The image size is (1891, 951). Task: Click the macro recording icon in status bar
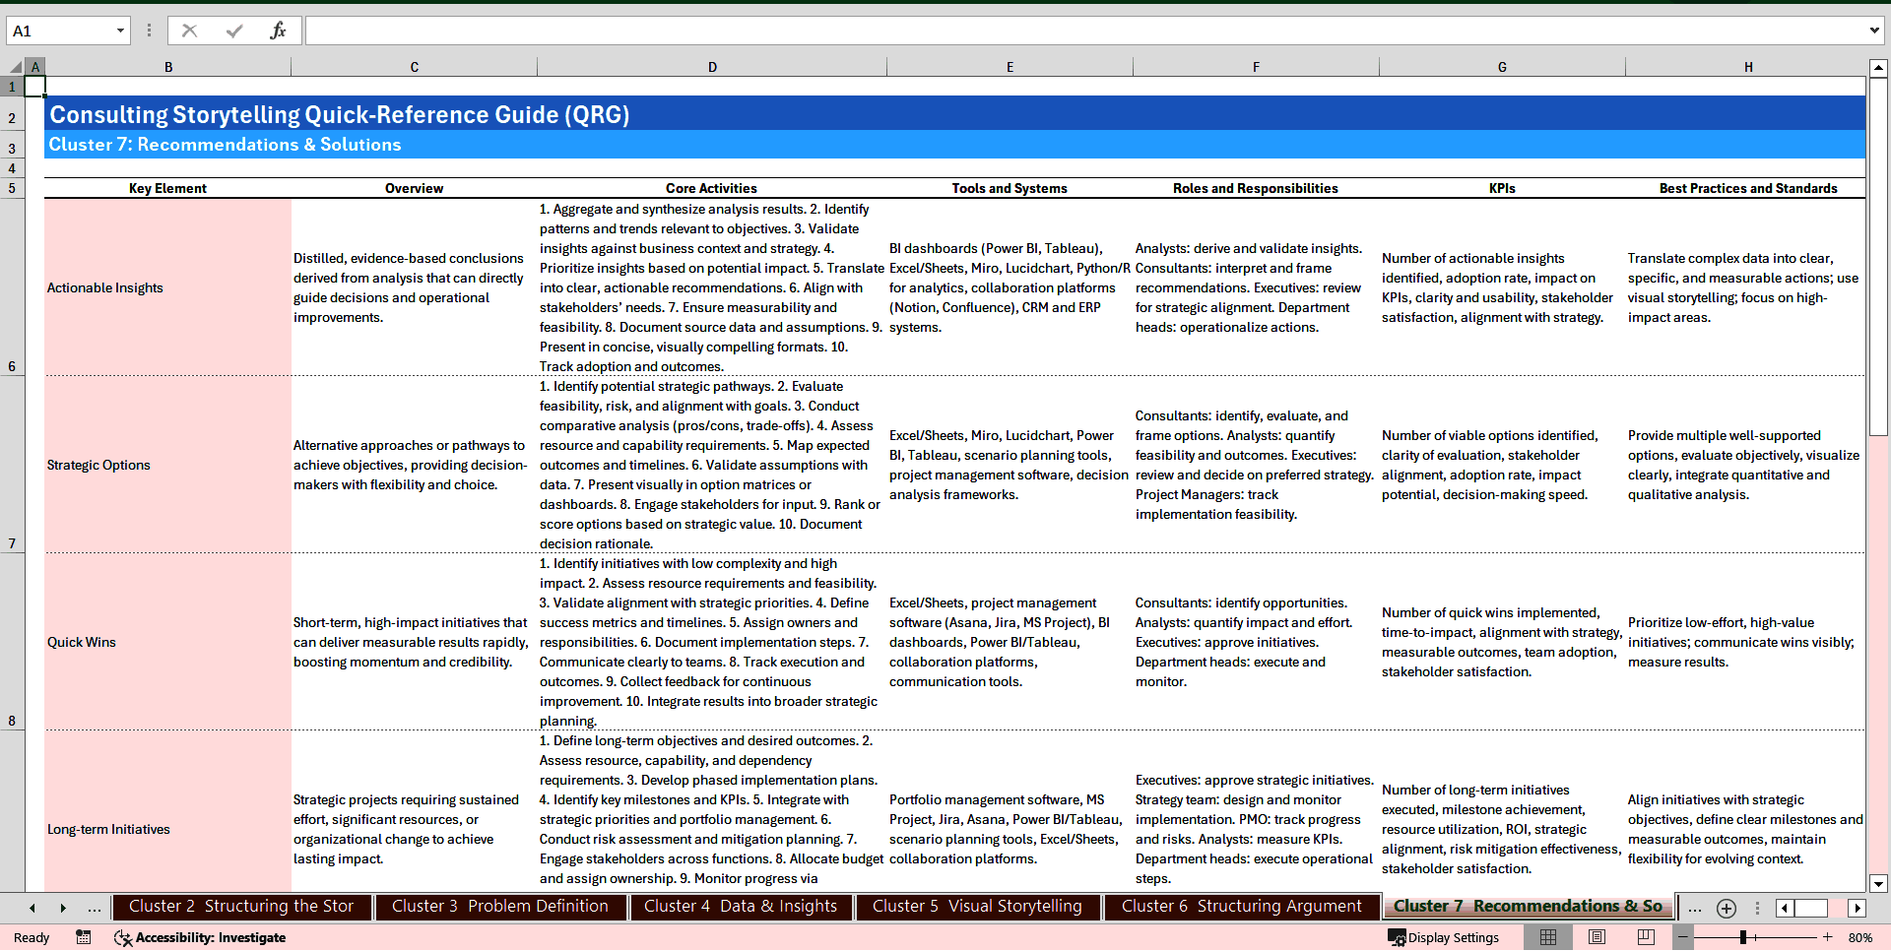coord(83,937)
